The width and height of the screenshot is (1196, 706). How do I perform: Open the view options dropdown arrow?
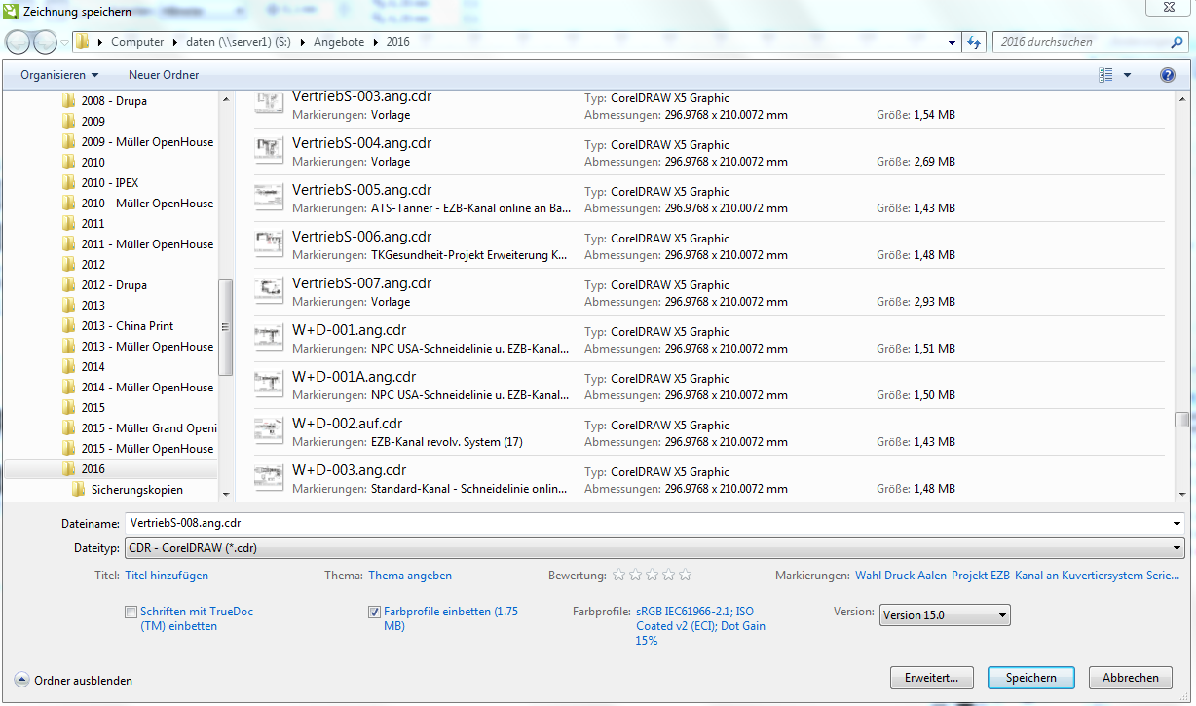pos(1127,75)
